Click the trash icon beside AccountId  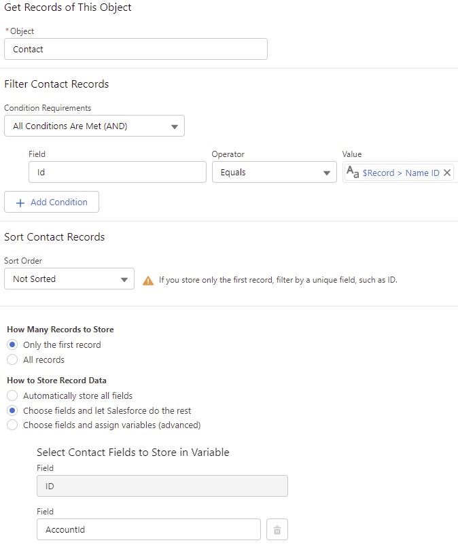pyautogui.click(x=277, y=529)
